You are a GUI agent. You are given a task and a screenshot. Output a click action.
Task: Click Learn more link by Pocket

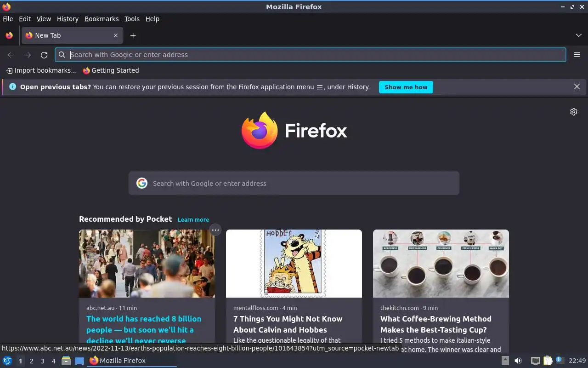point(193,219)
